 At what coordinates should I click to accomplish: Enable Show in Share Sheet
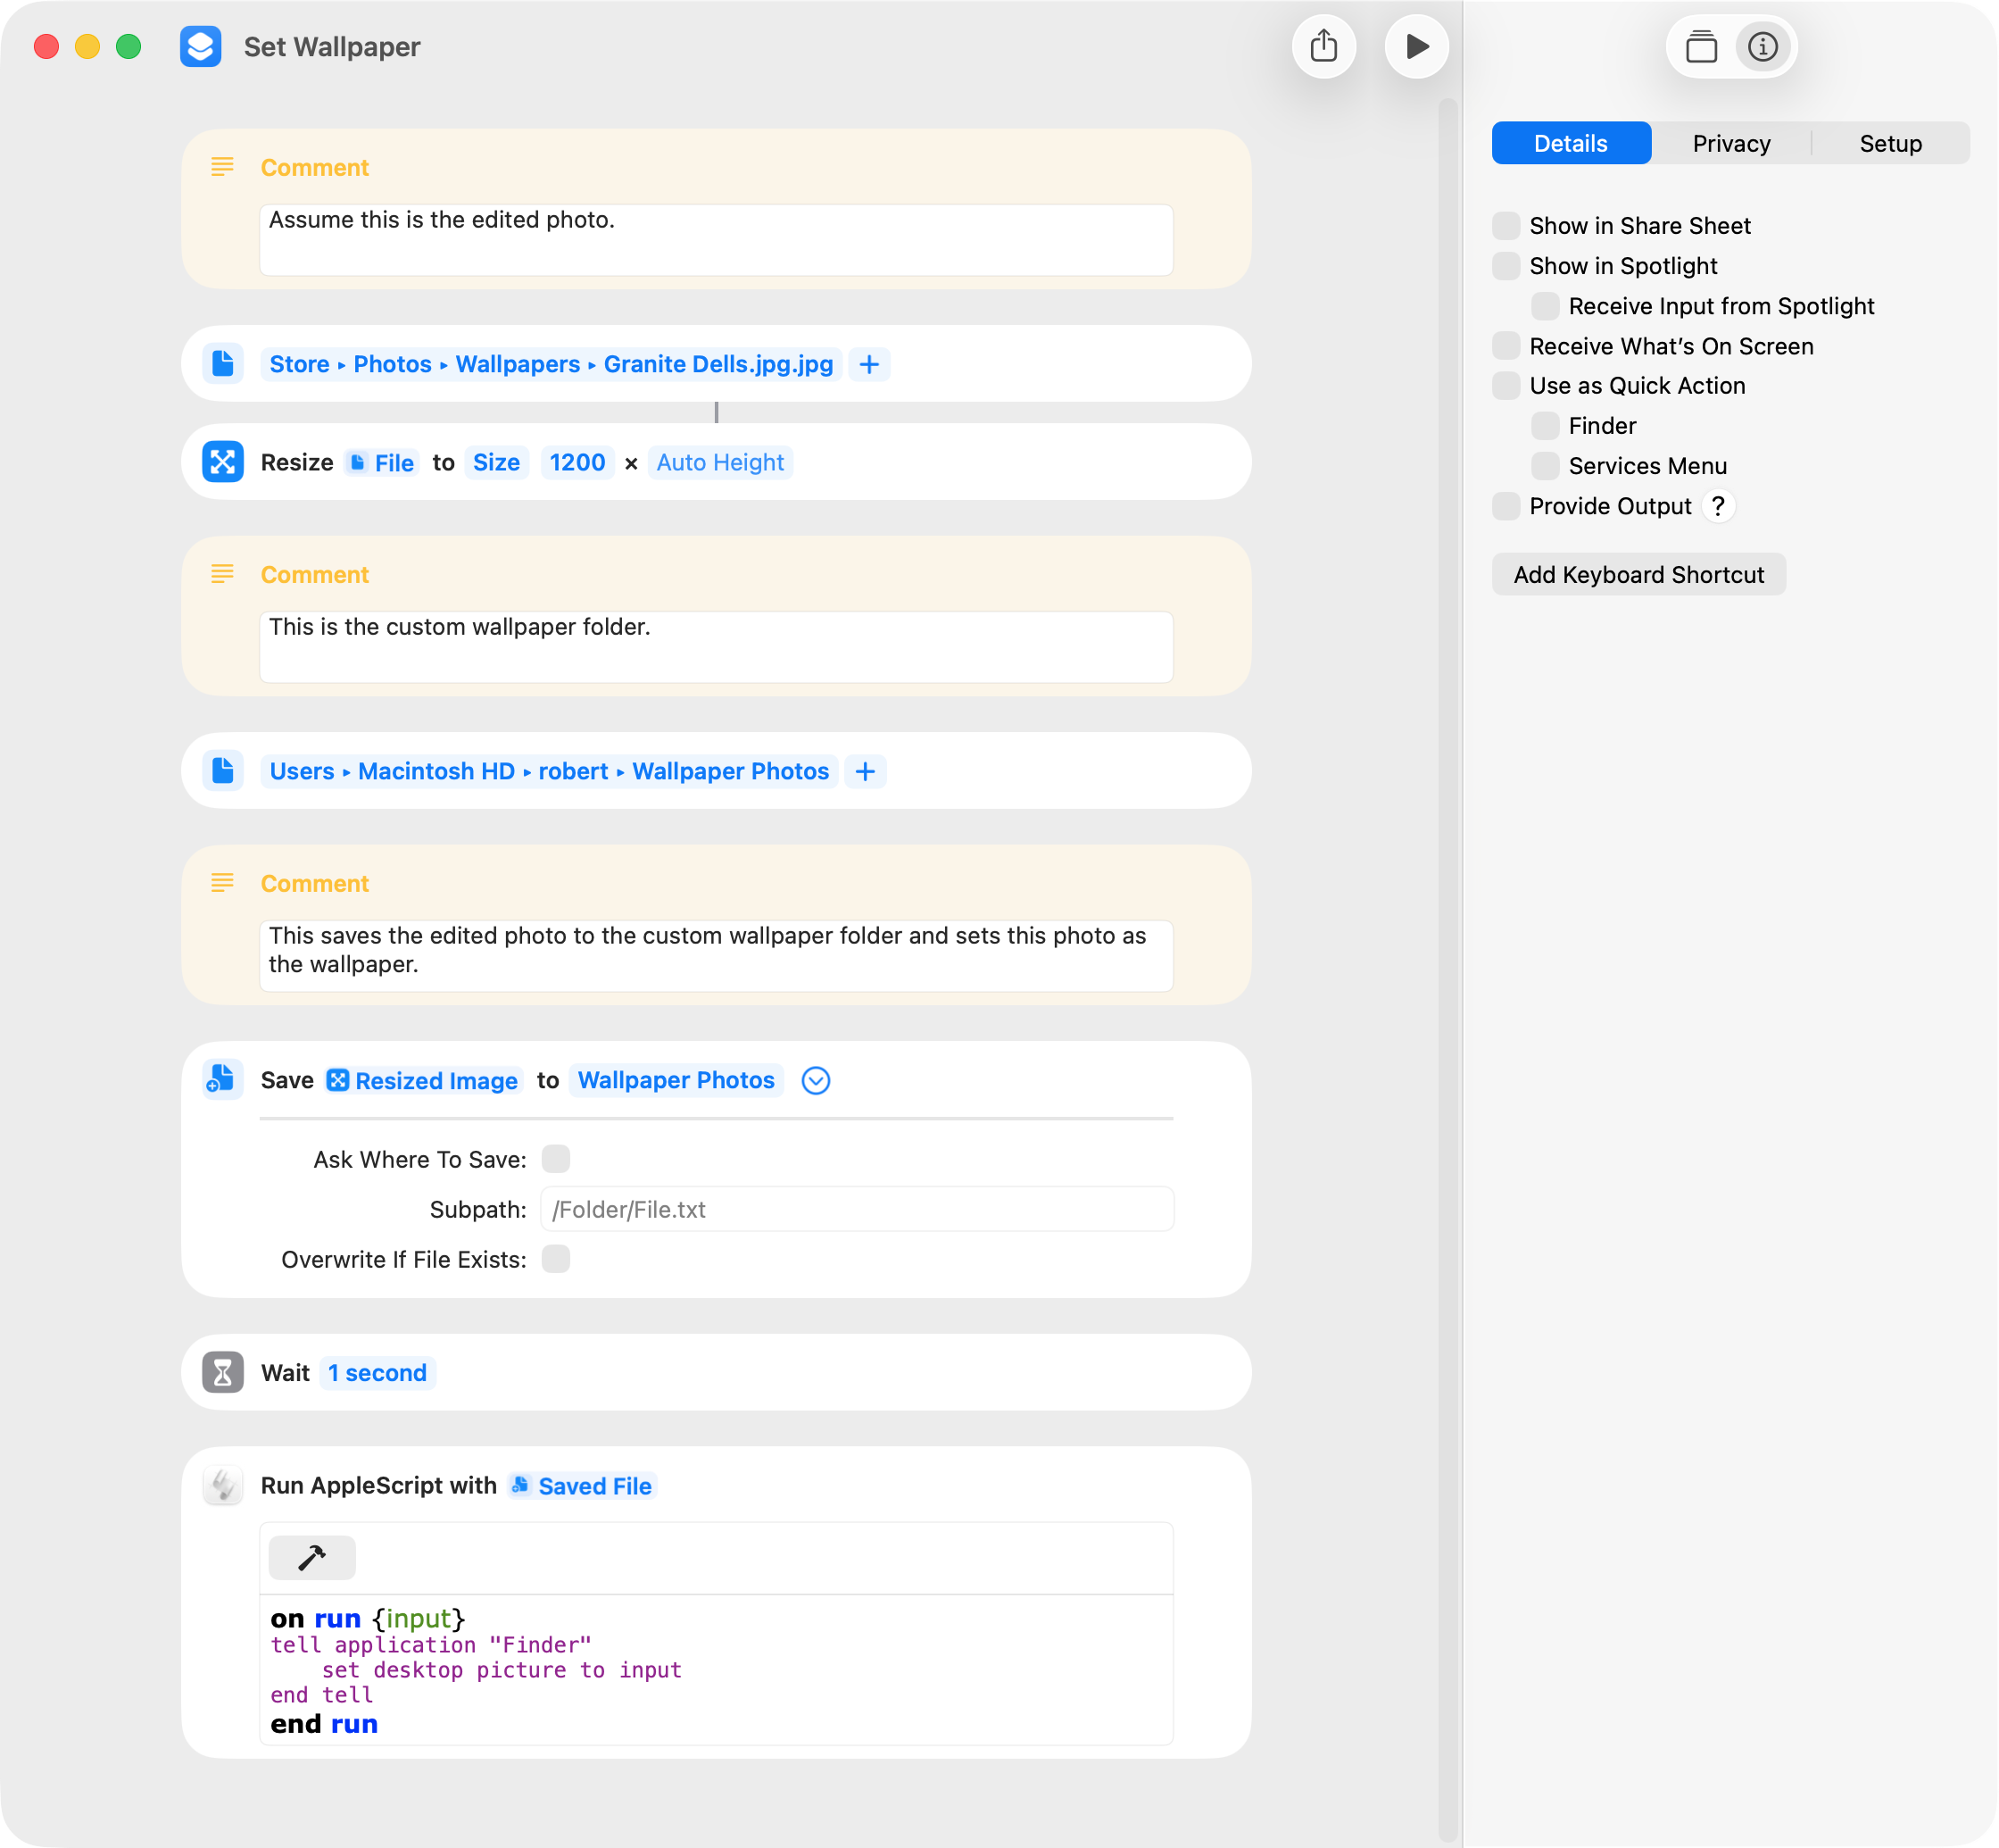coord(1506,226)
